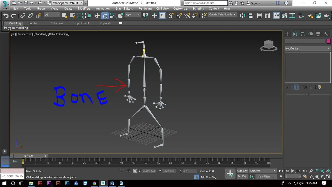This screenshot has height=187, width=332.
Task: Open the Schematic View
Action: tap(292, 16)
